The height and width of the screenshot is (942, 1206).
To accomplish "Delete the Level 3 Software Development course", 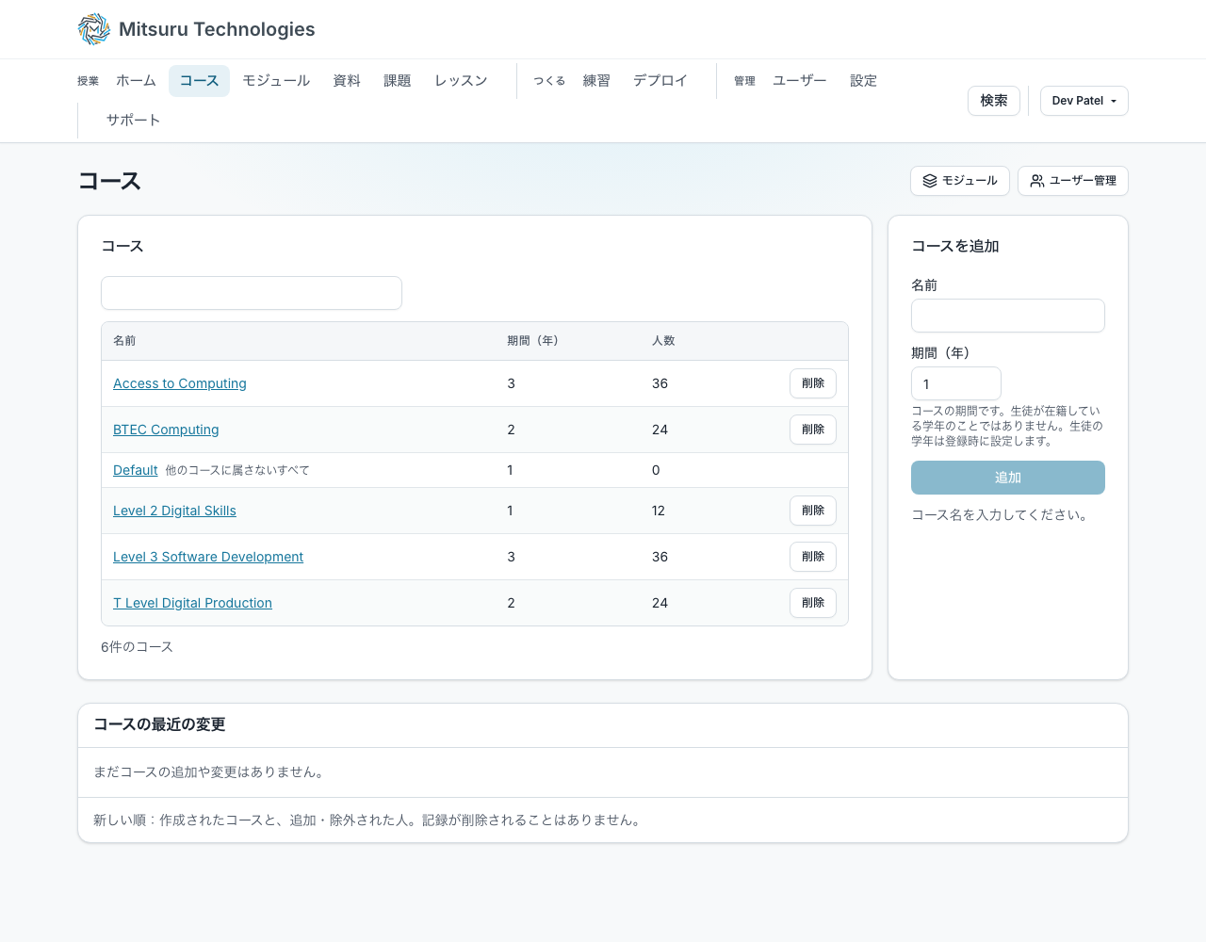I will 813,557.
